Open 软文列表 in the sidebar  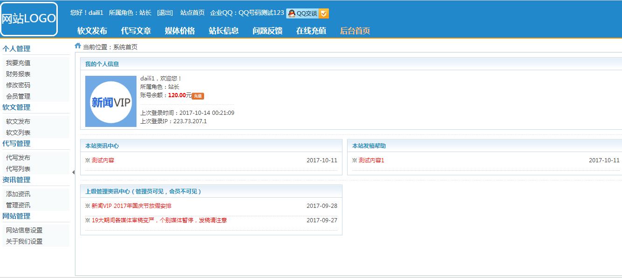point(18,133)
